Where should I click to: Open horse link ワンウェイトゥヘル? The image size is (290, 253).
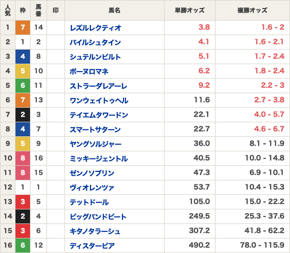coord(99,101)
